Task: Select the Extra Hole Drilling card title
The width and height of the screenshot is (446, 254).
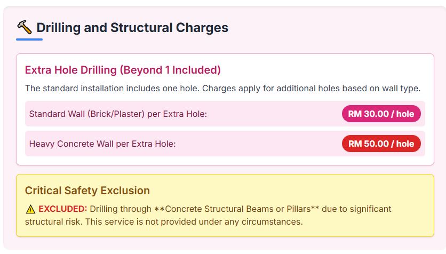Action: coord(123,70)
